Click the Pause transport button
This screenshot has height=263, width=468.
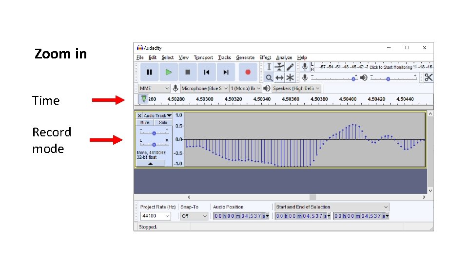(x=150, y=72)
